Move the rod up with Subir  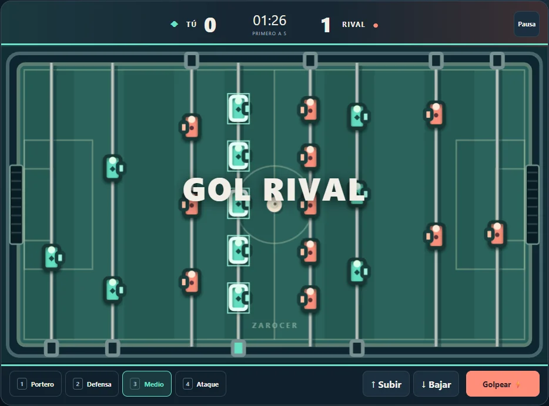pos(386,384)
